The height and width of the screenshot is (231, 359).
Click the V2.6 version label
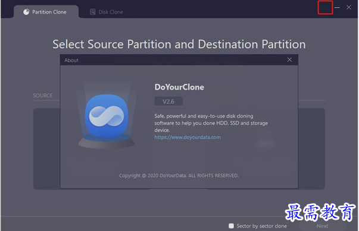point(168,102)
